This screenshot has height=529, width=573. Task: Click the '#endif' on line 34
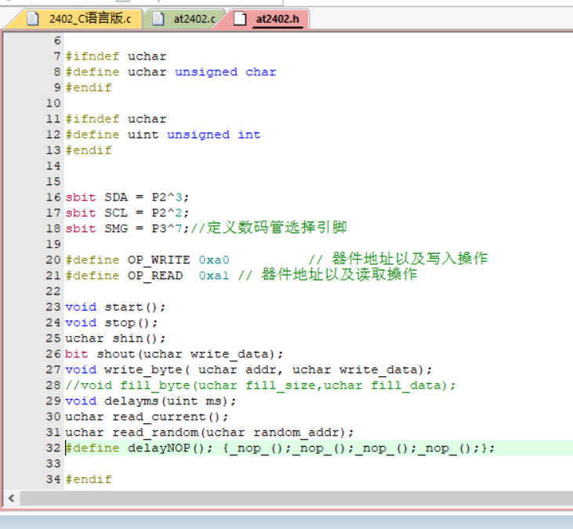click(x=89, y=480)
